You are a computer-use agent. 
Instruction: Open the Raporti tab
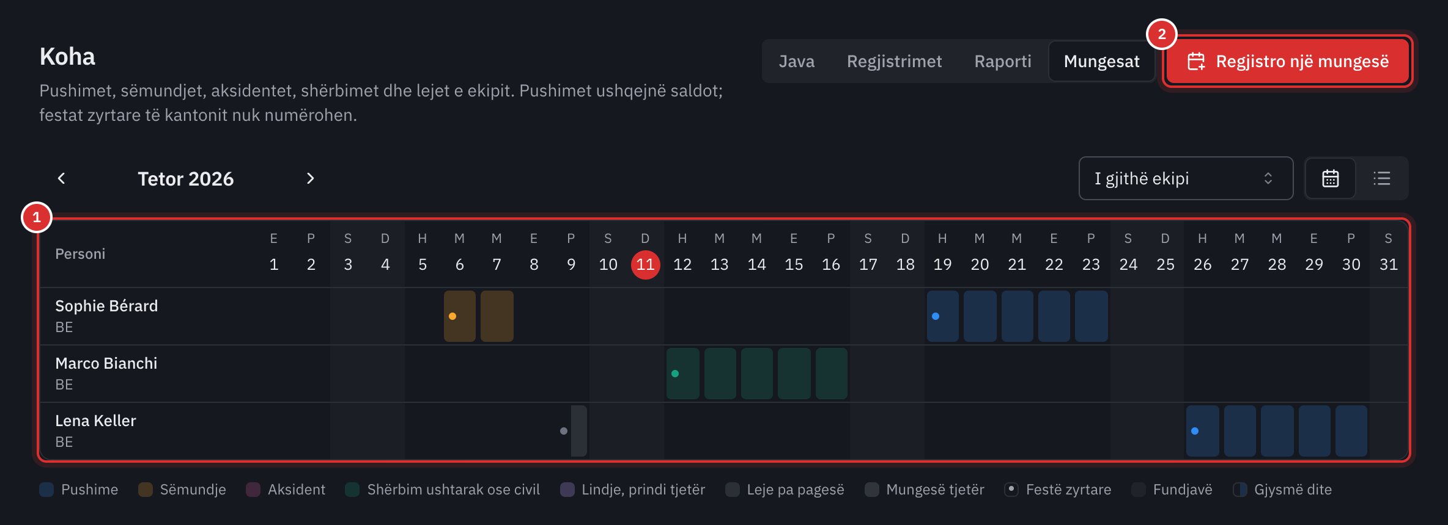(1003, 61)
